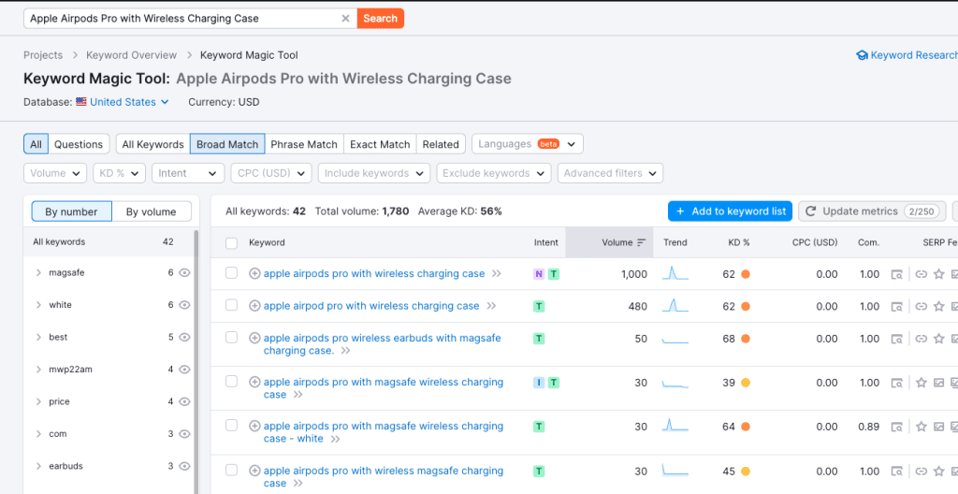Click the orange Search button

(380, 19)
